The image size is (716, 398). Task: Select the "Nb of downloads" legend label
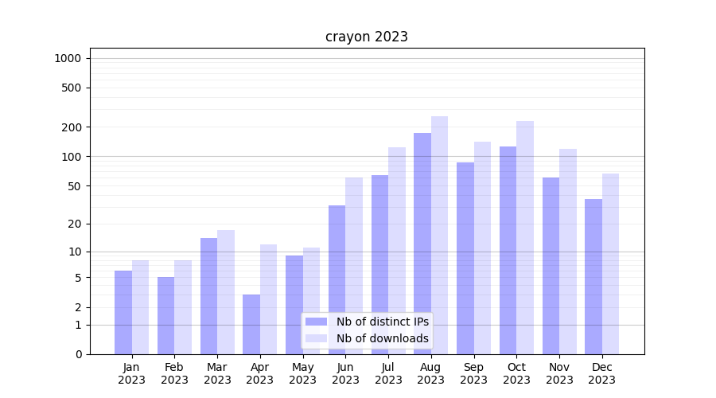[382, 338]
